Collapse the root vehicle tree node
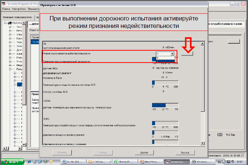This screenshot has height=165, width=248. point(5,23)
